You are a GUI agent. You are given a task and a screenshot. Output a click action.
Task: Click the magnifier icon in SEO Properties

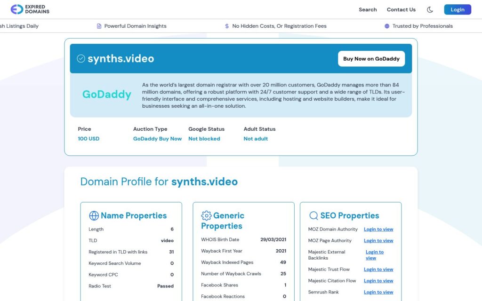coord(313,215)
